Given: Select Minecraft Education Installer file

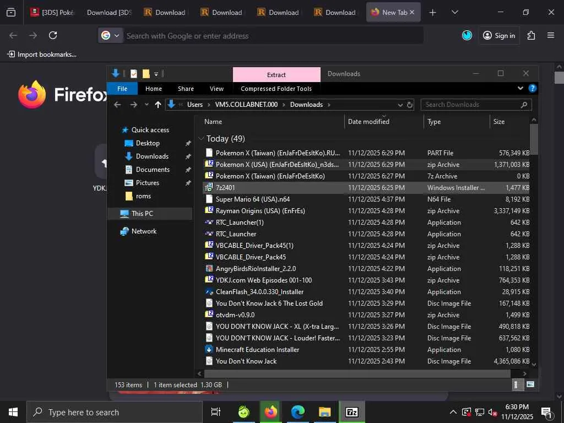Looking at the screenshot, I should [366, 349].
